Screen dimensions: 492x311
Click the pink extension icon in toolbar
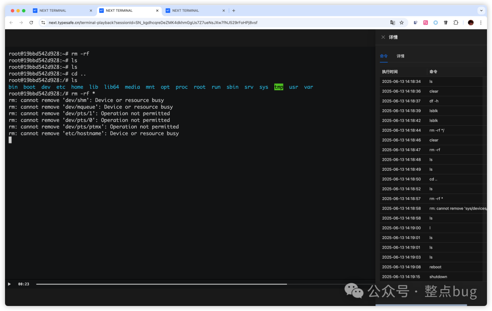tap(425, 22)
